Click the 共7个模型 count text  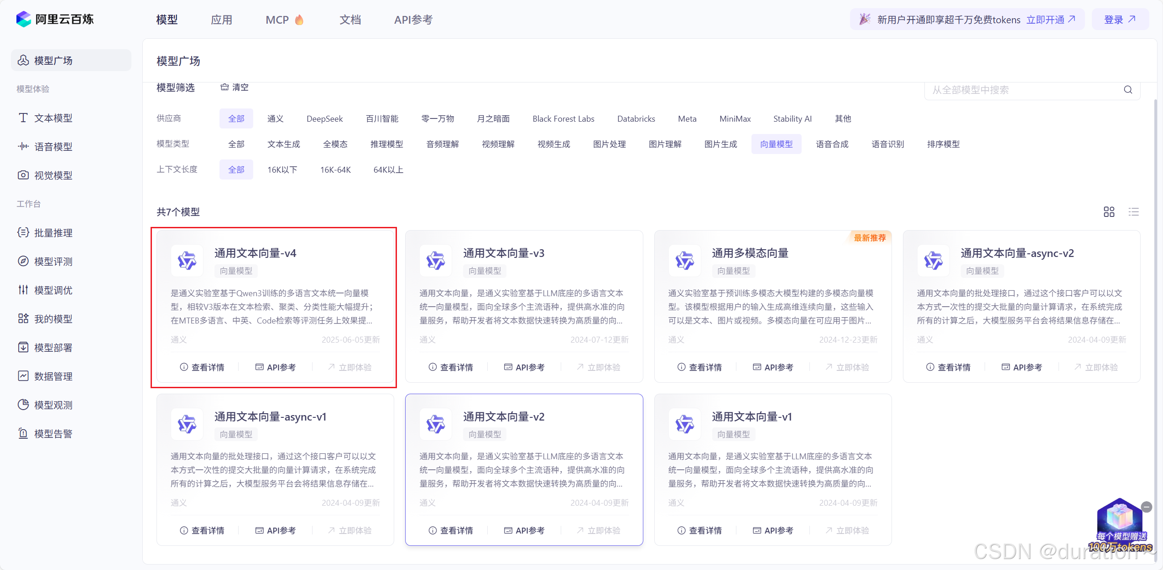point(178,212)
